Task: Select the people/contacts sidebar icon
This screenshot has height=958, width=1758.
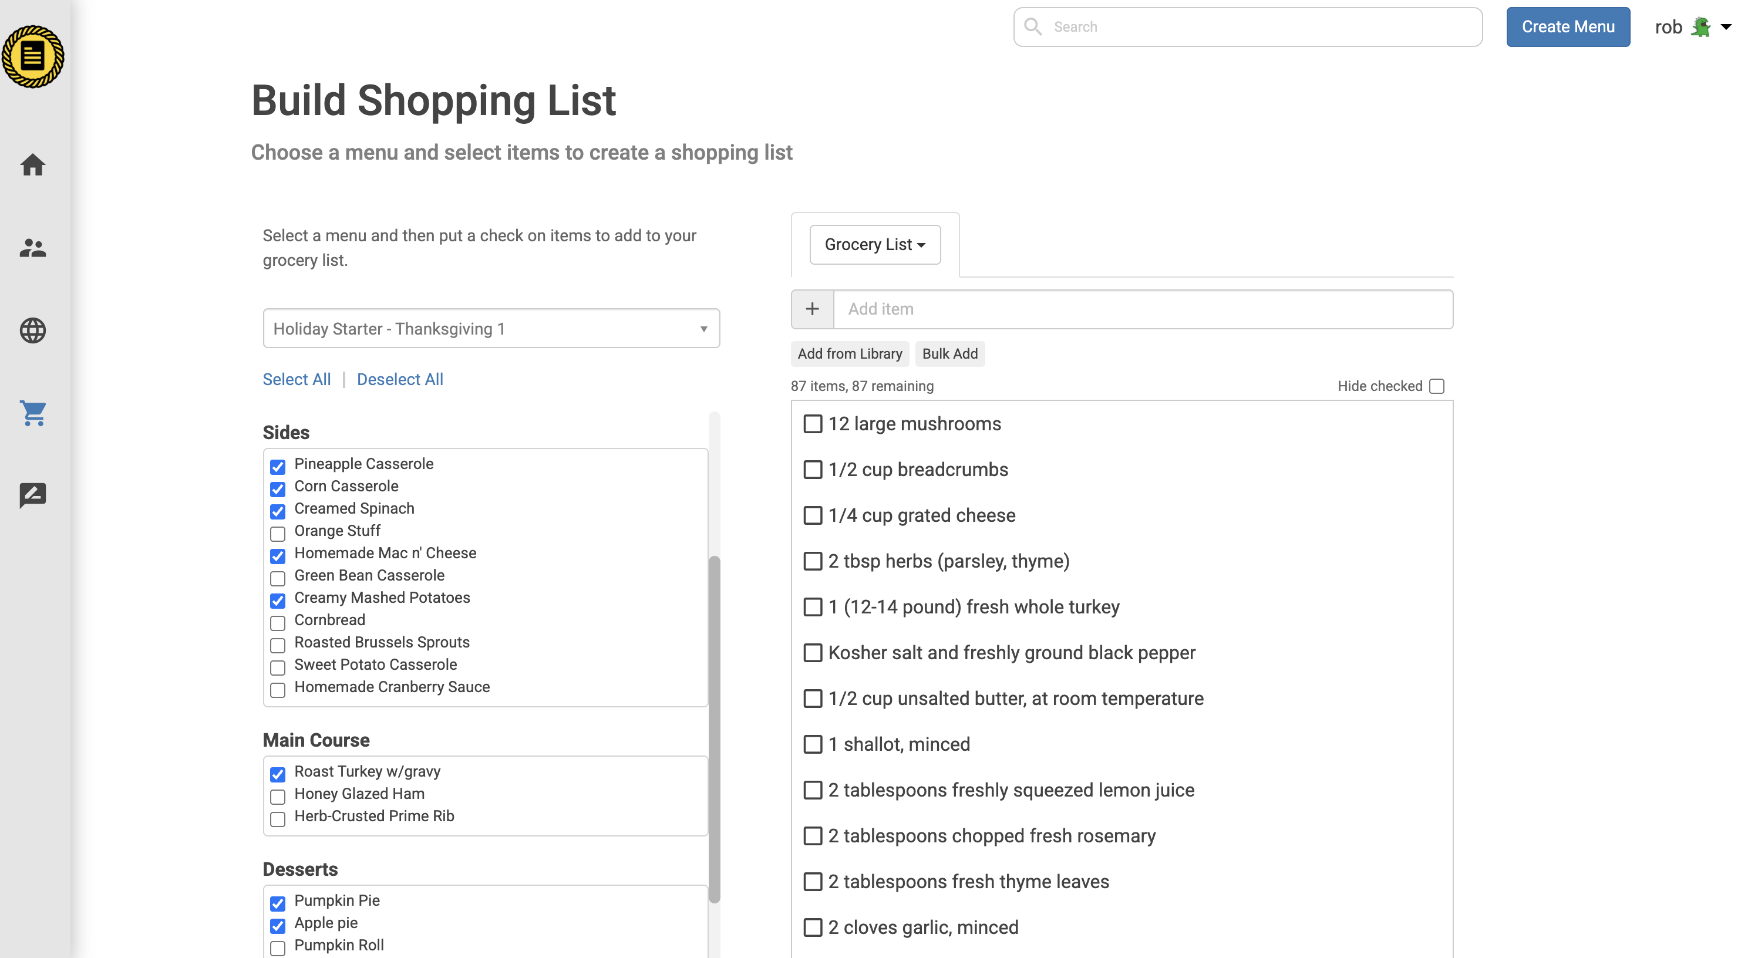Action: (x=33, y=248)
